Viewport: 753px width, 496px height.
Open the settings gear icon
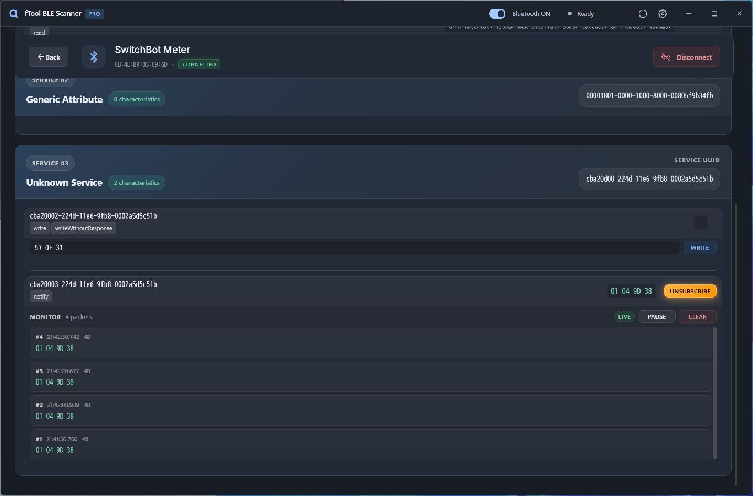pyautogui.click(x=663, y=14)
